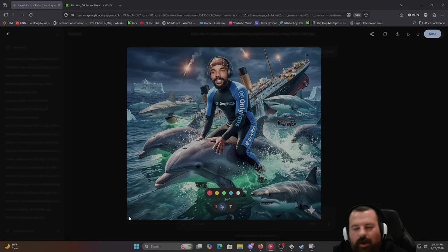
Task: Open the Clever | Portal bookmark
Action: tap(265, 23)
